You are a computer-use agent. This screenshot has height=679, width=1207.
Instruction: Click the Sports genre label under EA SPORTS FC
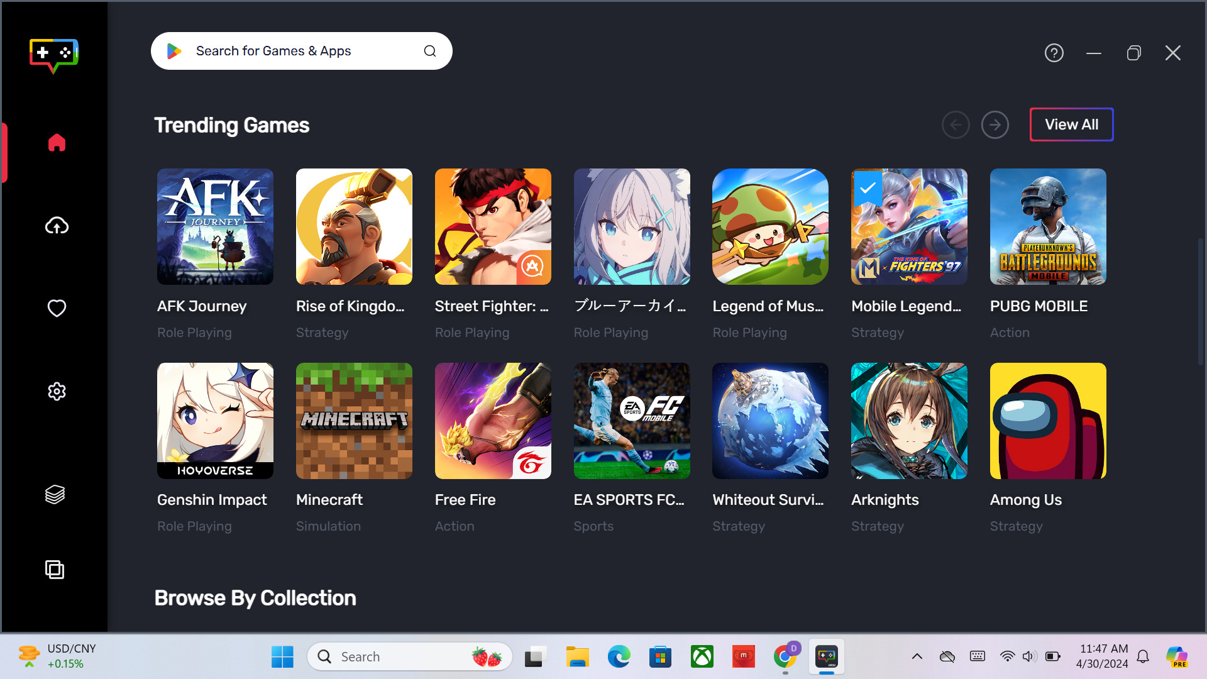click(593, 526)
